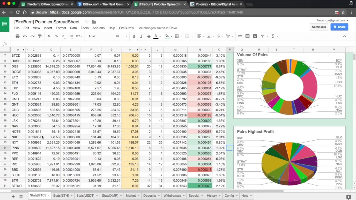Create a filter

coord(262,36)
